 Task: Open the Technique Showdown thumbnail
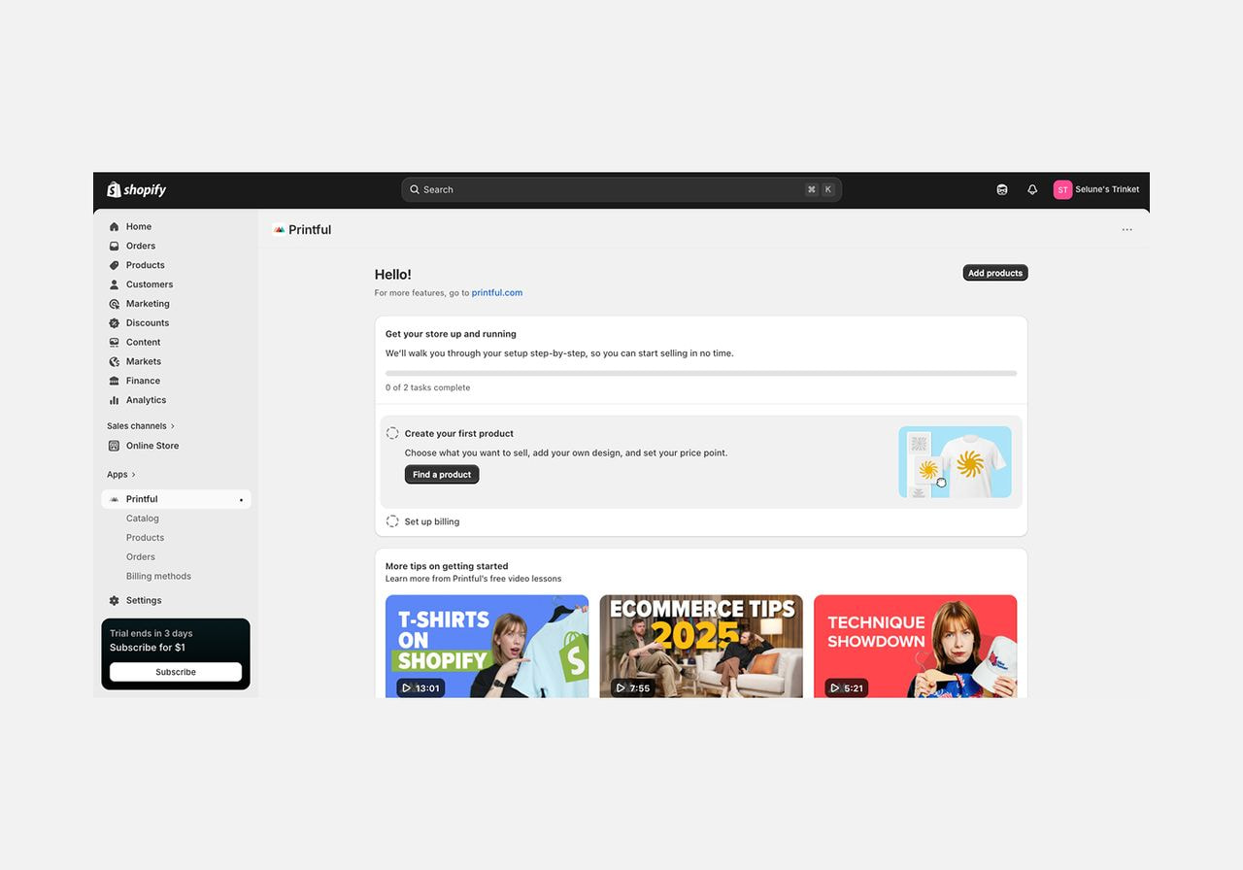click(916, 647)
